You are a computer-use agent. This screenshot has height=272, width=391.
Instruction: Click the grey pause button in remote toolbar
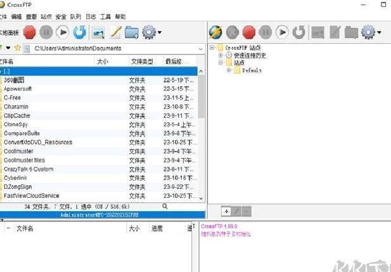[266, 32]
